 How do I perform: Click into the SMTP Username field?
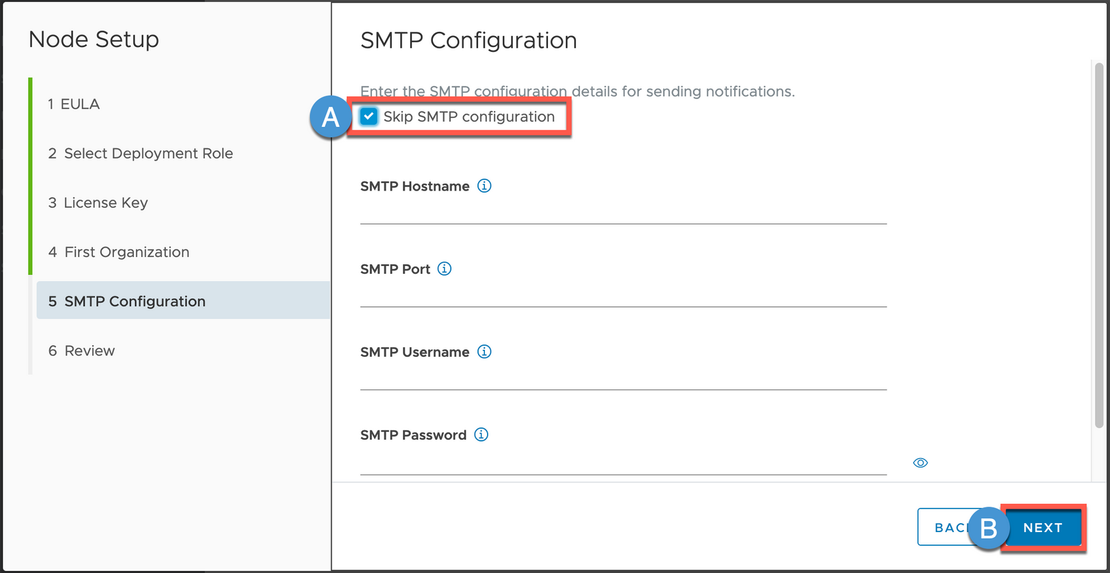[x=623, y=378]
